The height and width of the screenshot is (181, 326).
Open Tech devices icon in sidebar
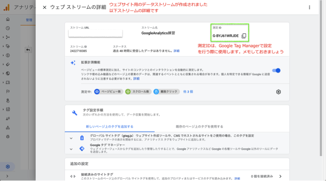(x=8, y=83)
